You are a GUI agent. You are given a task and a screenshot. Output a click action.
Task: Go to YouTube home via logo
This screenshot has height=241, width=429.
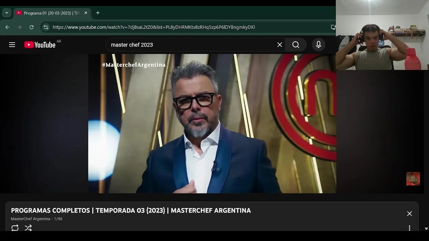tap(40, 45)
